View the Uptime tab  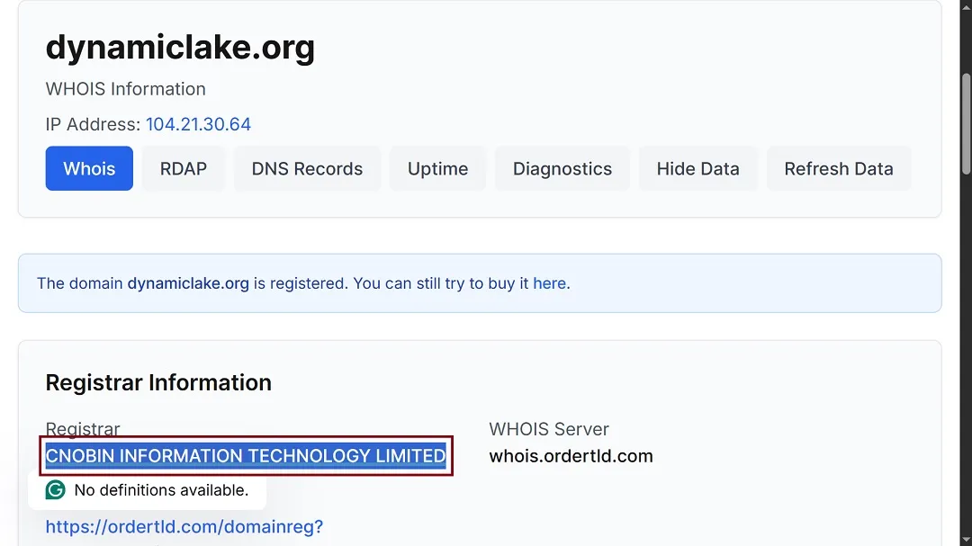pos(437,168)
